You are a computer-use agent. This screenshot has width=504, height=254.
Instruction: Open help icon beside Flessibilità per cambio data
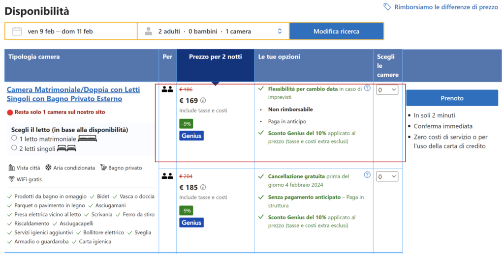pyautogui.click(x=367, y=88)
